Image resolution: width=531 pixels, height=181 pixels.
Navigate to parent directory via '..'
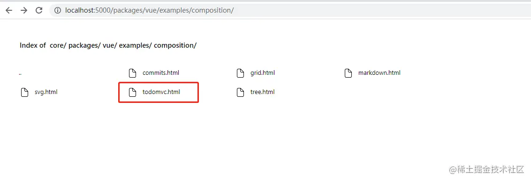pos(20,73)
